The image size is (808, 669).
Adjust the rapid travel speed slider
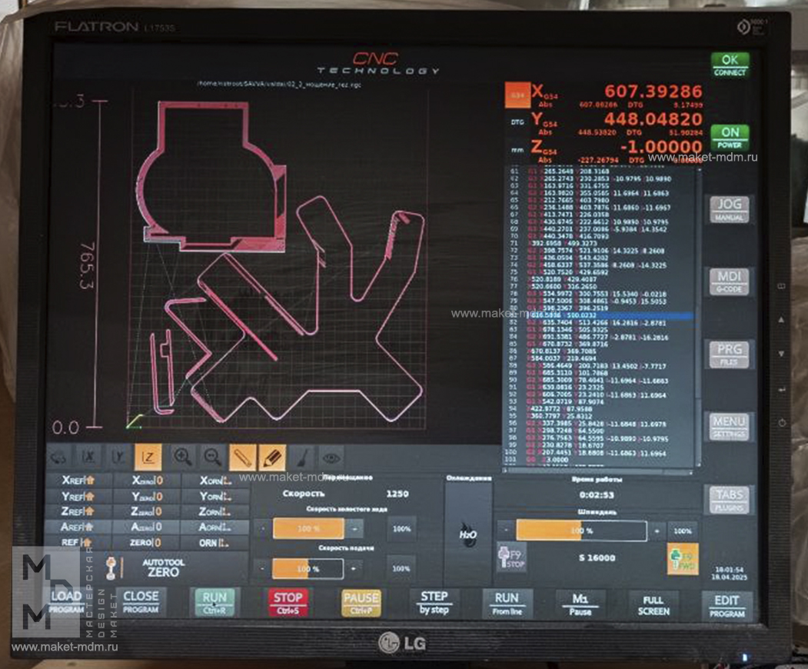(x=308, y=528)
